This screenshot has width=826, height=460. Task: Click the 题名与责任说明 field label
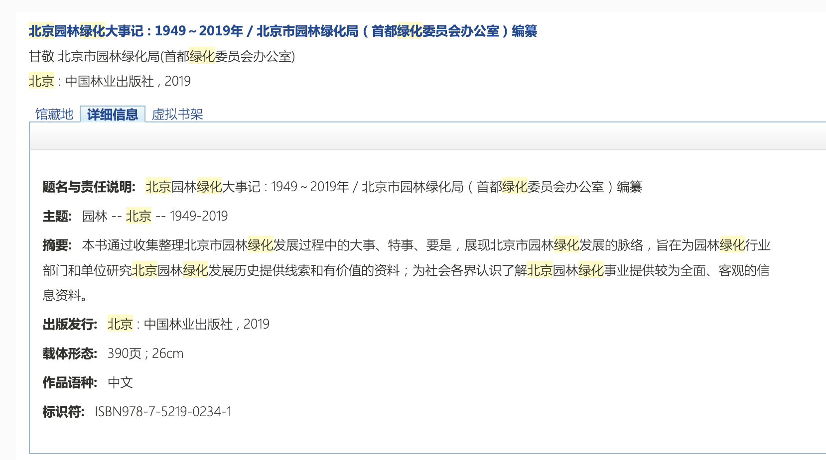click(x=89, y=187)
